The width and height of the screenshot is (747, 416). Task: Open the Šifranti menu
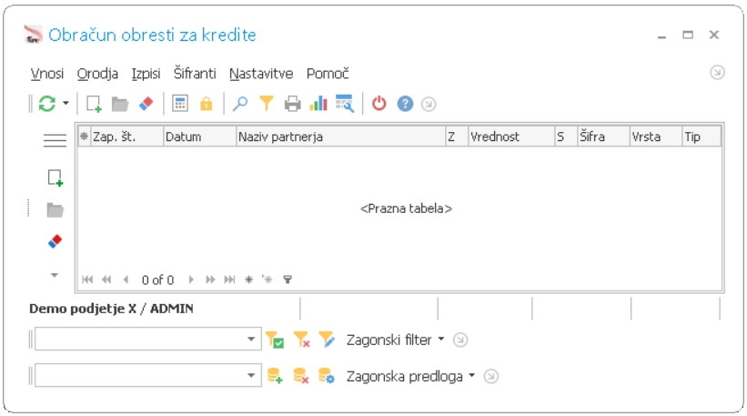pos(195,74)
